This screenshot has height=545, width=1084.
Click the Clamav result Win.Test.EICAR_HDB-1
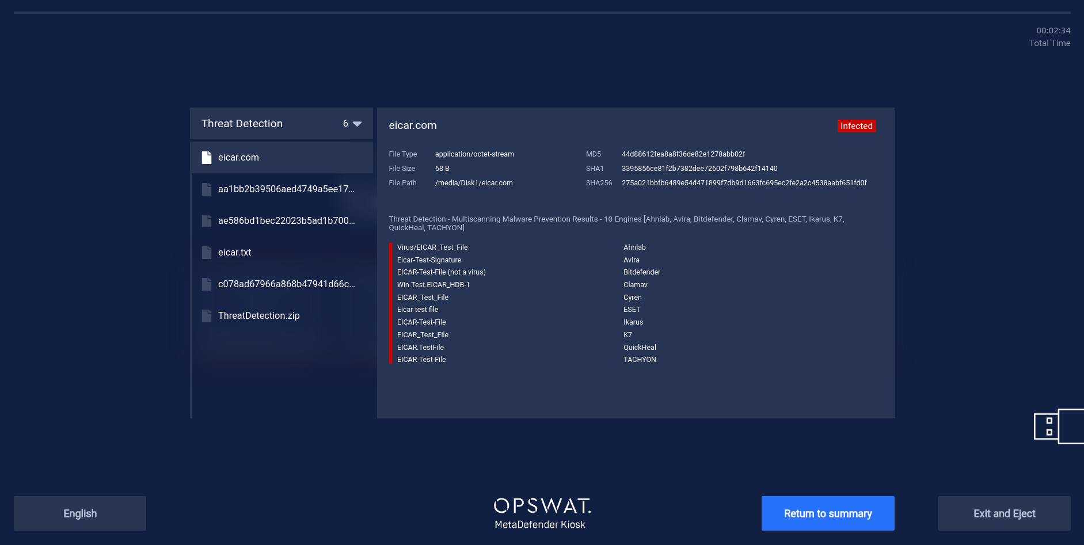pos(433,285)
